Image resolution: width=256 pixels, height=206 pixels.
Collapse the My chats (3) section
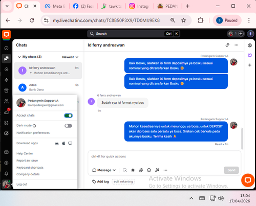pos(19,57)
